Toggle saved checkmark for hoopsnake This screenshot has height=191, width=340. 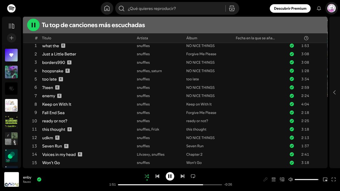click(292, 71)
